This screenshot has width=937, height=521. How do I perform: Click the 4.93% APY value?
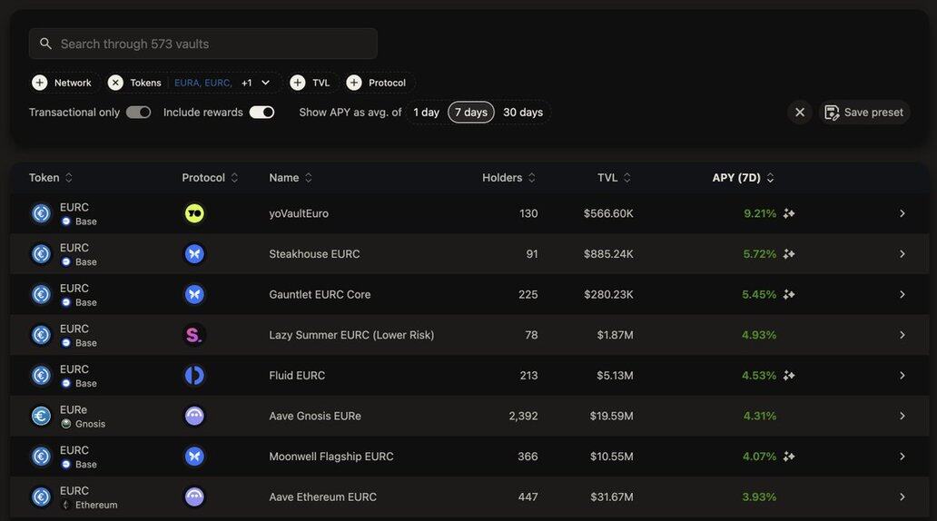point(759,335)
